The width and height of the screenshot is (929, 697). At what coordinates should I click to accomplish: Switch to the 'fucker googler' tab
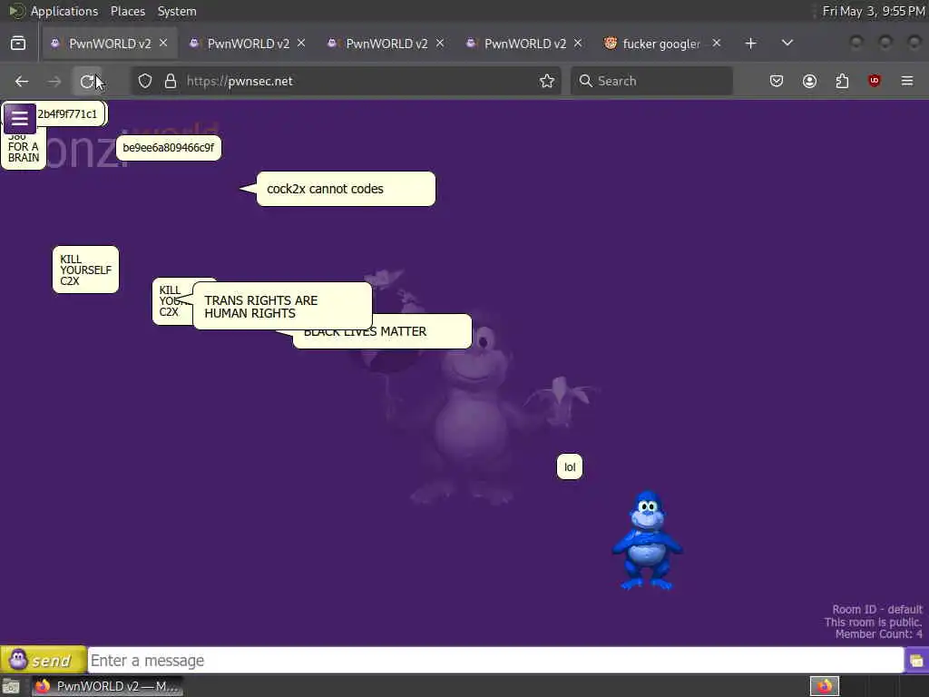[x=661, y=44]
